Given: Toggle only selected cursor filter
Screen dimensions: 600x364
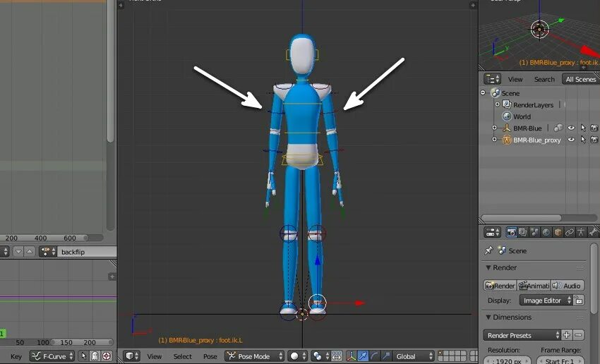Looking at the screenshot, I should click(x=83, y=356).
